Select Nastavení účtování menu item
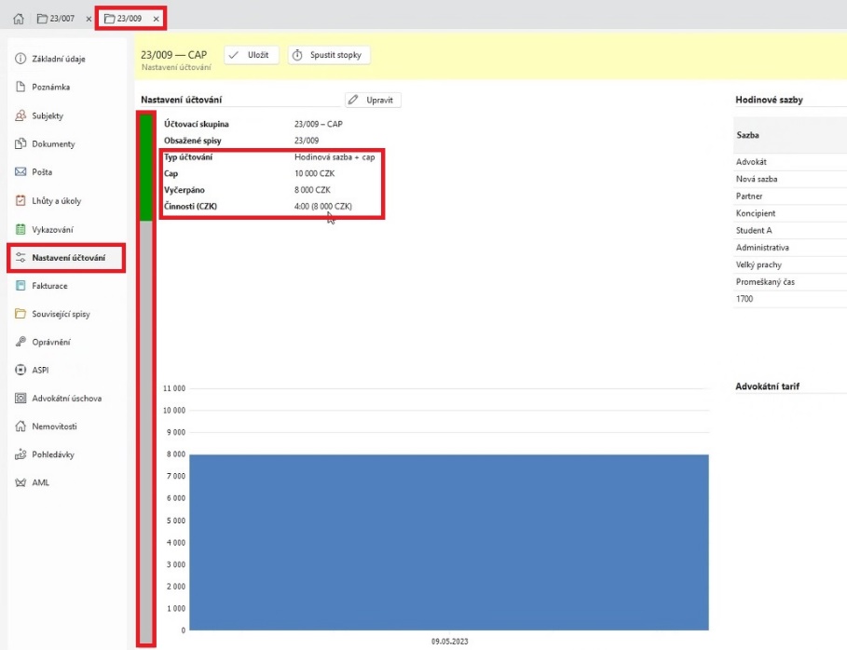Image resolution: width=847 pixels, height=650 pixels. click(67, 258)
